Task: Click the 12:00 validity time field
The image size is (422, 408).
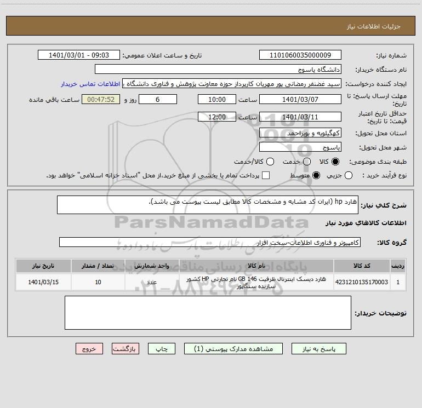Action: click(217, 117)
